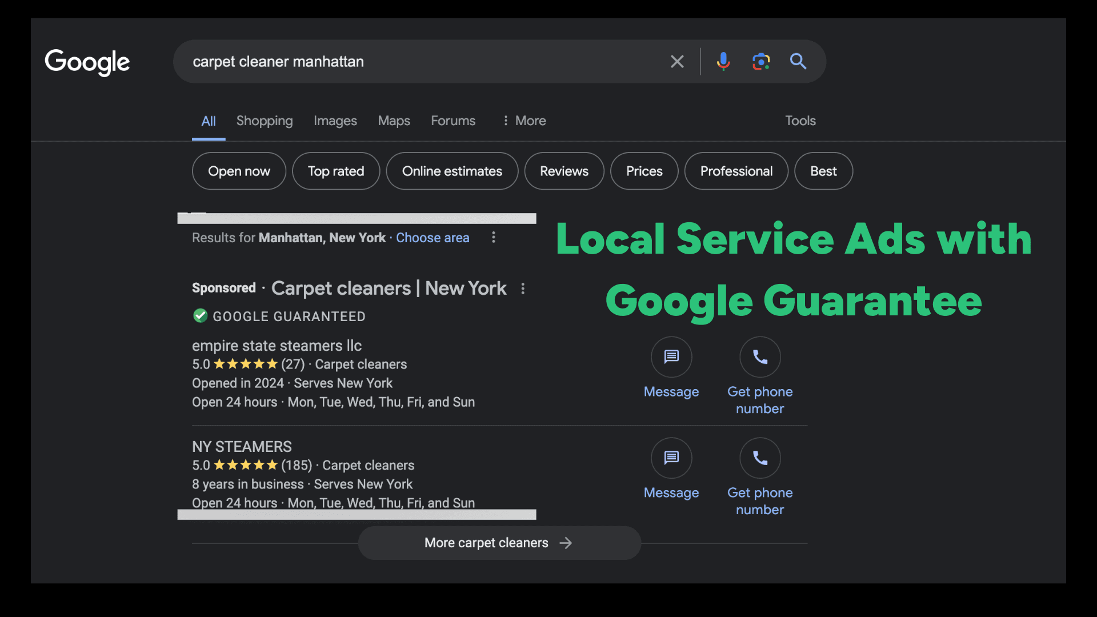Switch to the Images tab
This screenshot has height=617, width=1097.
point(335,121)
